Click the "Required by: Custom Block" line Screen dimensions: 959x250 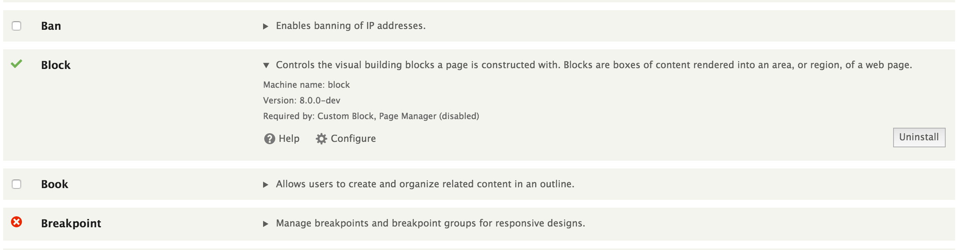[371, 116]
